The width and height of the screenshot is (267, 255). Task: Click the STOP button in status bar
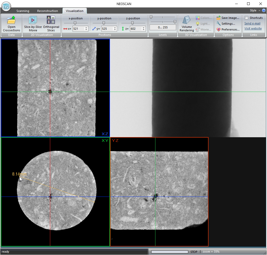click(x=194, y=252)
